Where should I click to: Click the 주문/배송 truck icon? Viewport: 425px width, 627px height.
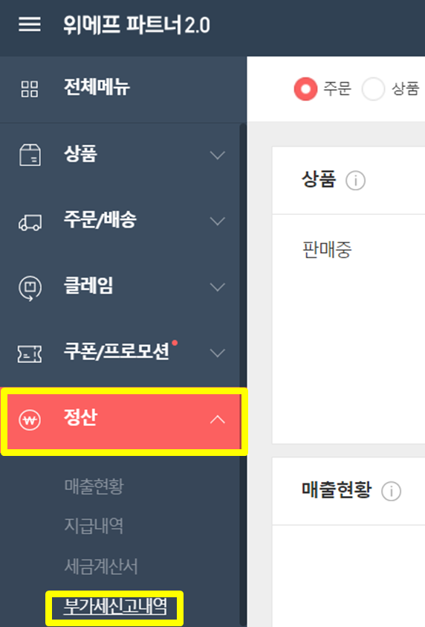coord(30,222)
